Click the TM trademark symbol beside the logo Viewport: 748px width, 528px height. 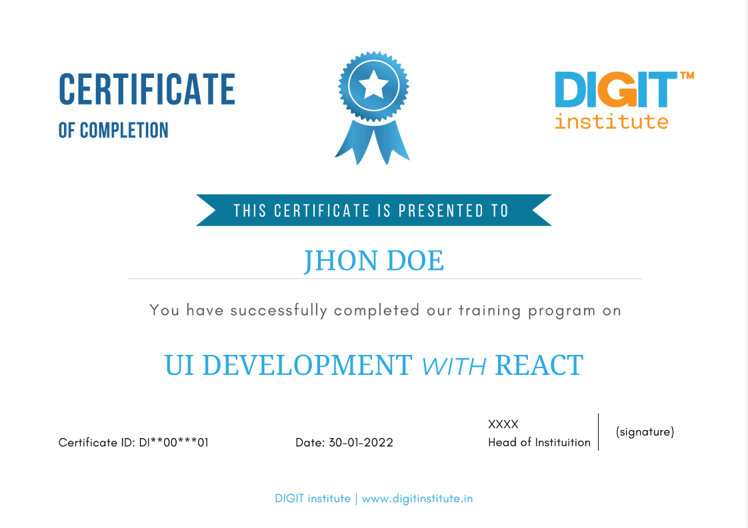coord(686,76)
